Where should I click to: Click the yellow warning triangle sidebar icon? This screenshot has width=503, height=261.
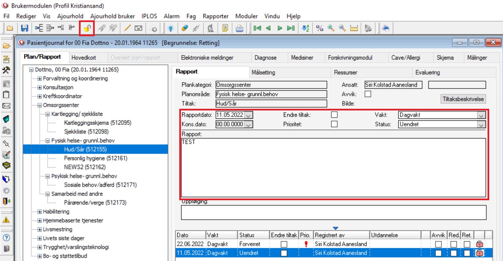[6, 220]
